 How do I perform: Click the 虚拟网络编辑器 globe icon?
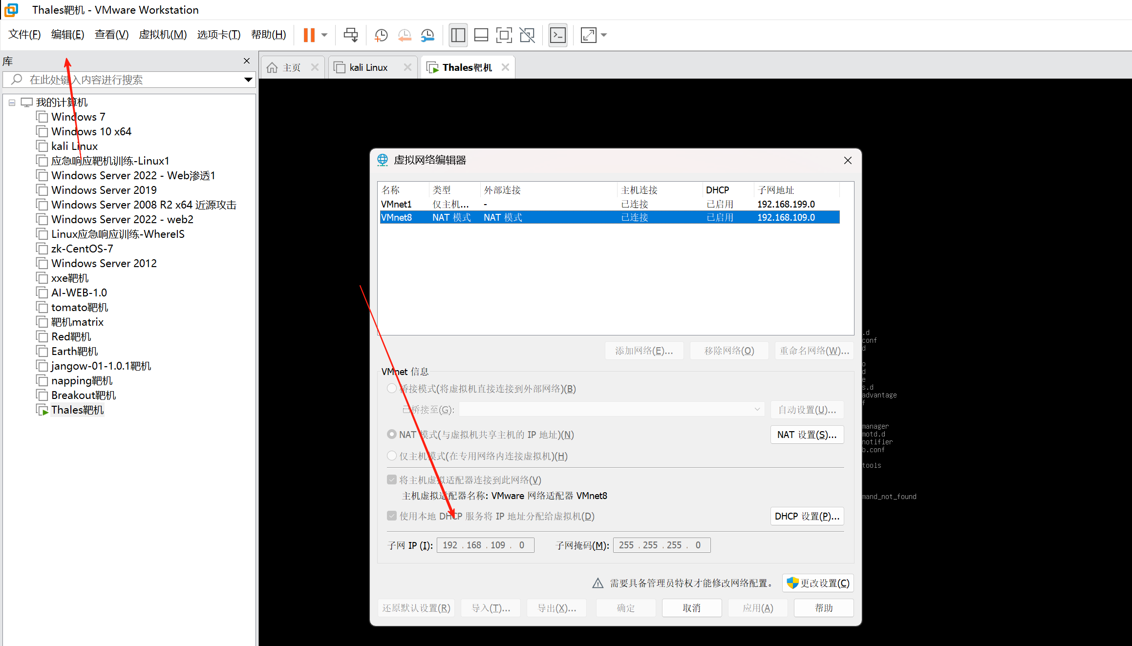point(383,160)
